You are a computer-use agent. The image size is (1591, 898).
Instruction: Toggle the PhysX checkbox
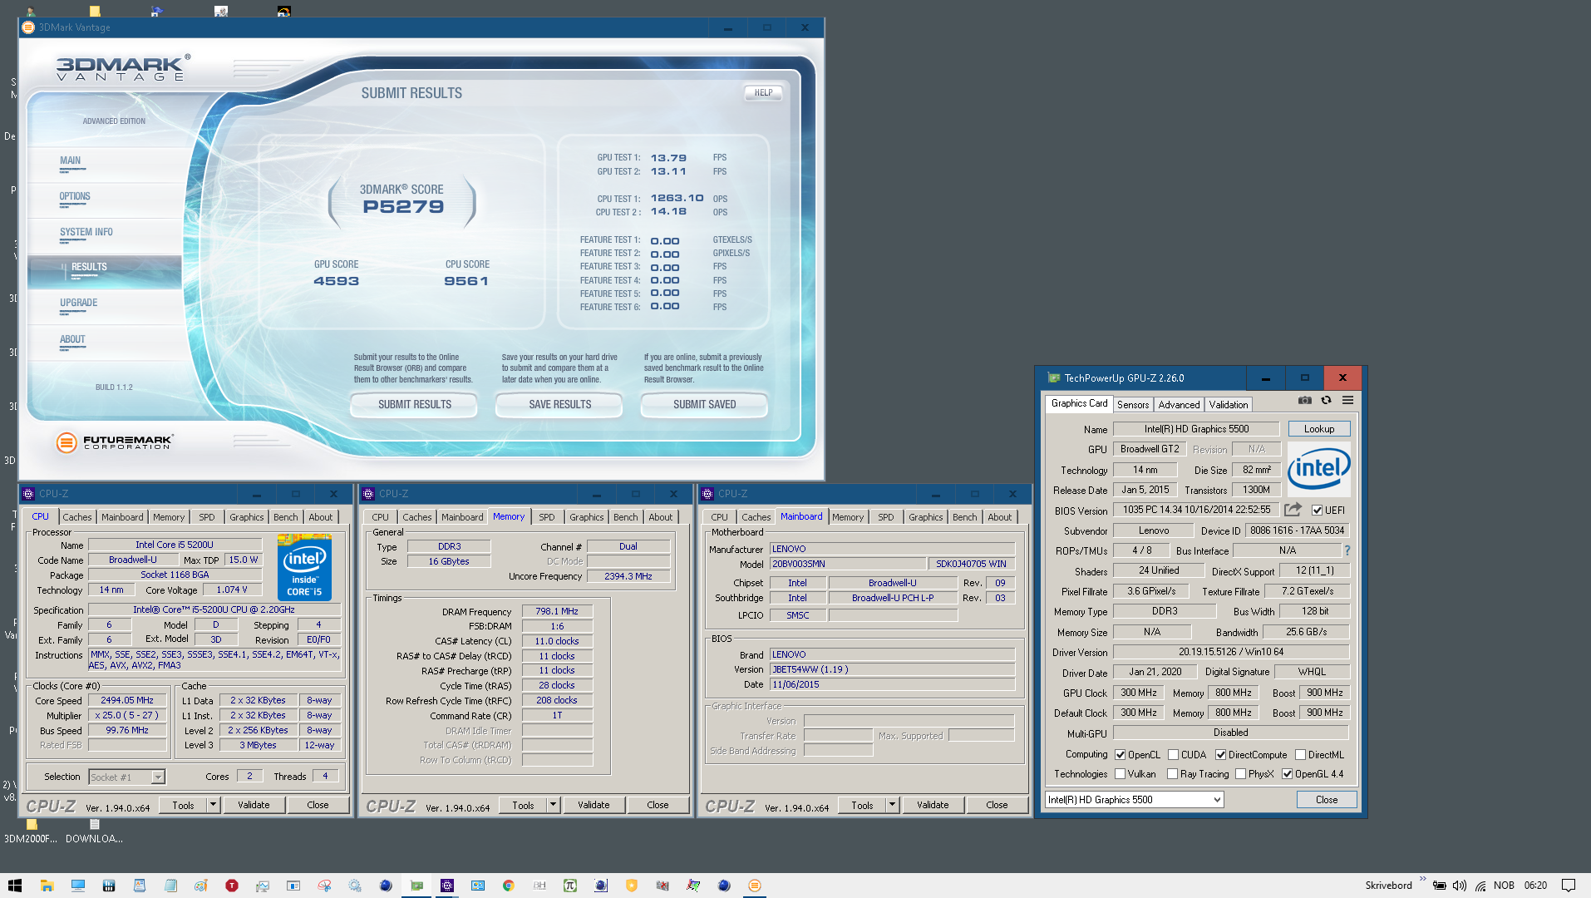(x=1240, y=774)
